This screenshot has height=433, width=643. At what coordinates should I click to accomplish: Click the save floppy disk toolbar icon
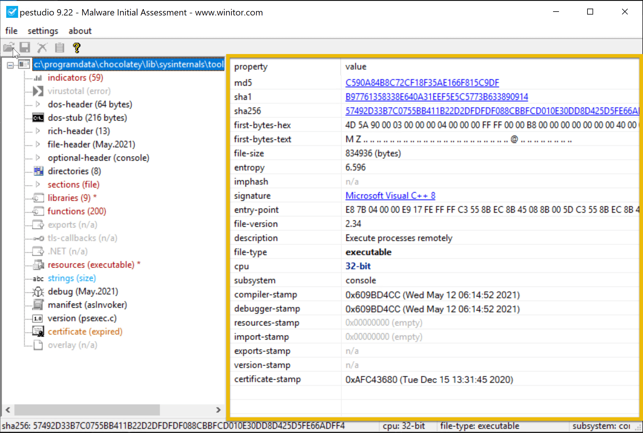[25, 48]
